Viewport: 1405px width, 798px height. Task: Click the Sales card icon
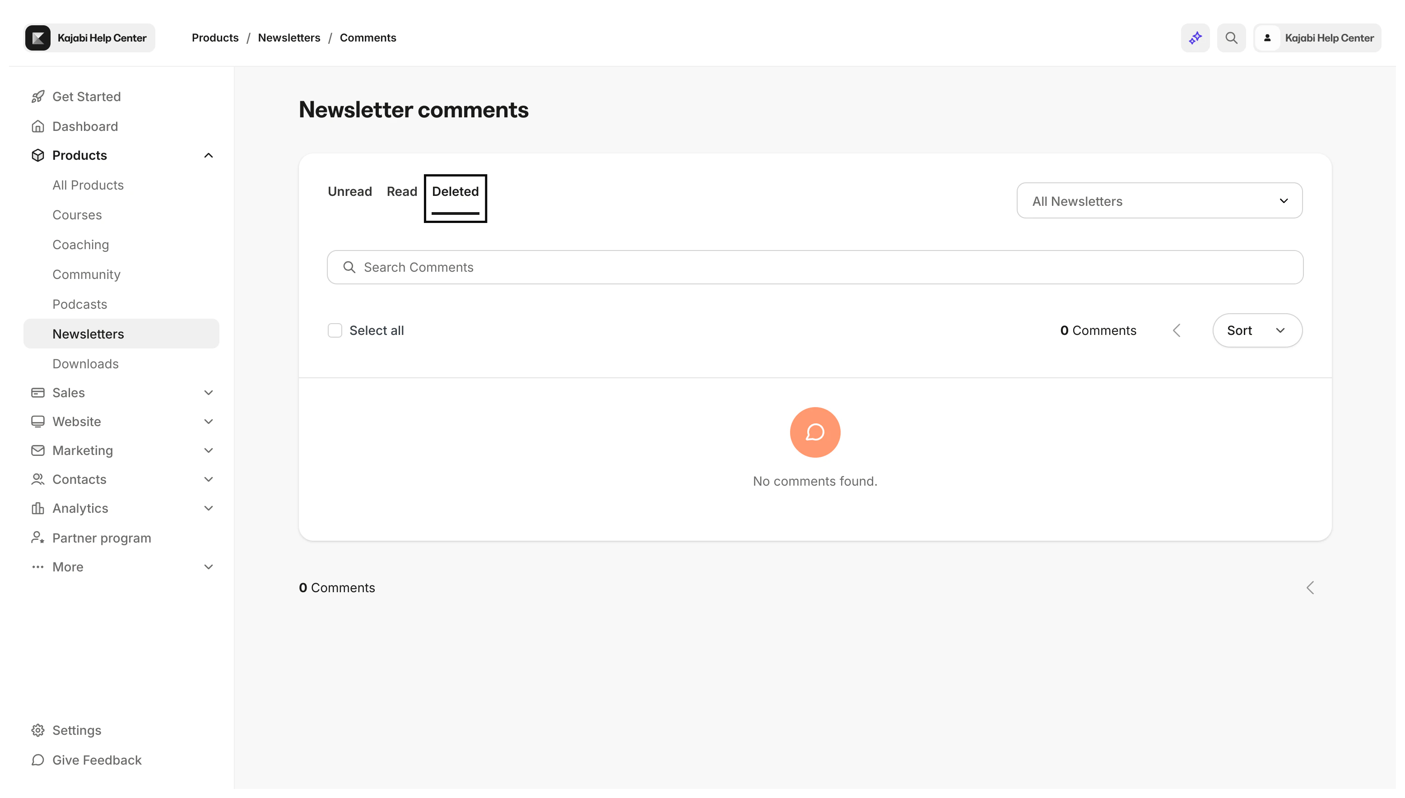(x=37, y=392)
